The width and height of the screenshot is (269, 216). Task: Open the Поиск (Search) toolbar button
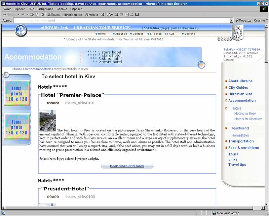coord(53,15)
